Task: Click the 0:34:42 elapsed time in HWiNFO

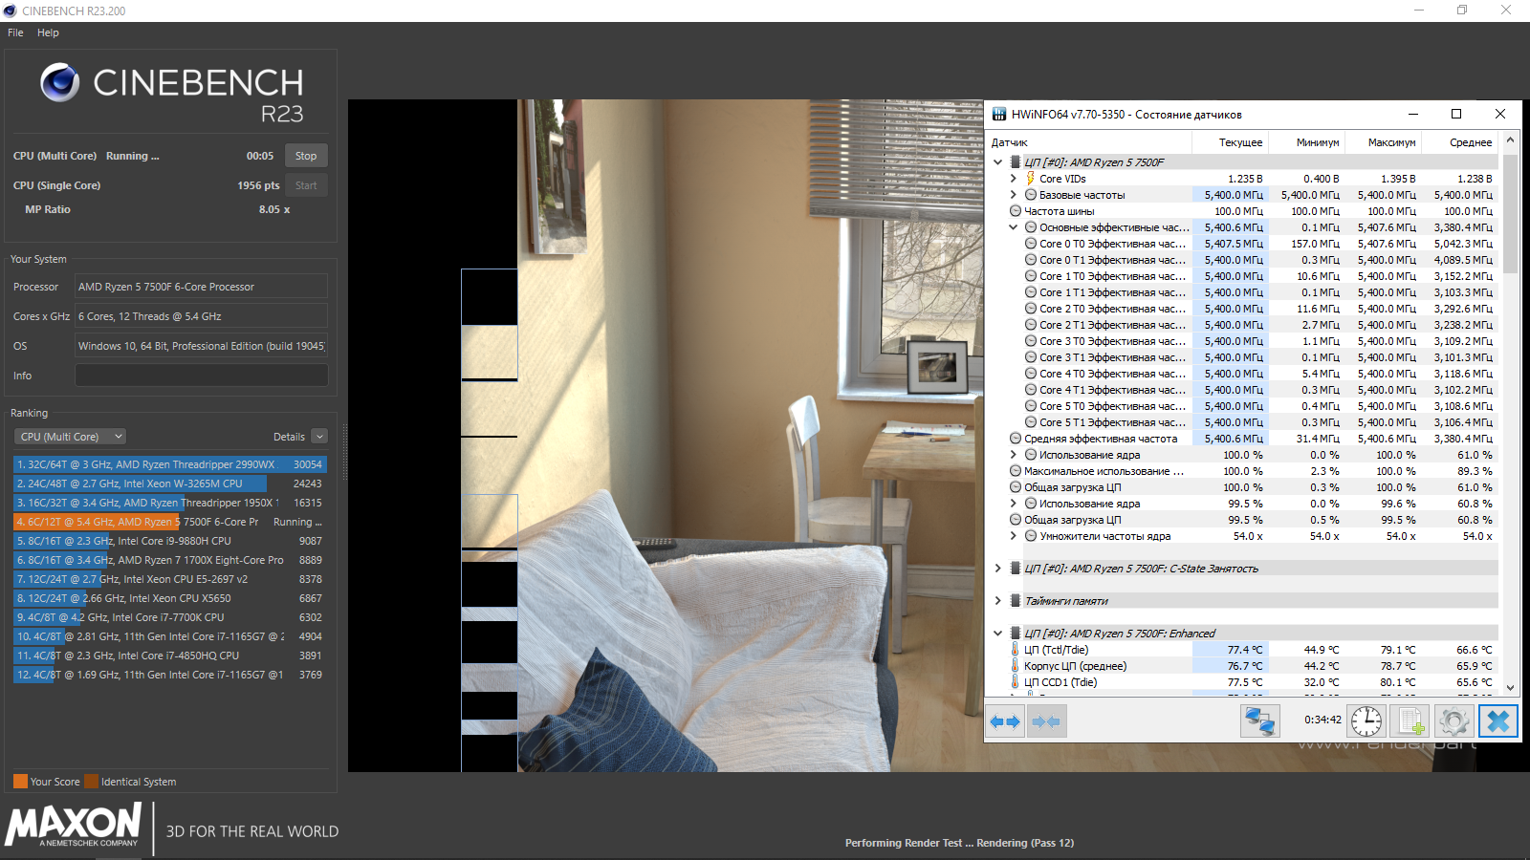Action: click(x=1322, y=720)
